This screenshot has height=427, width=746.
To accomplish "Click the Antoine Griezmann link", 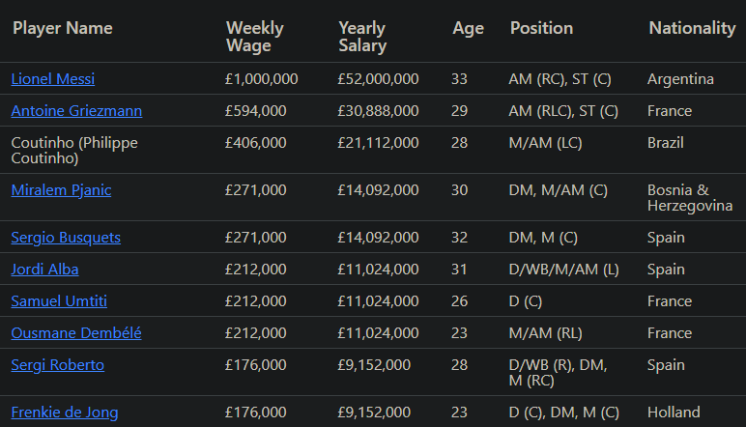I will coord(76,111).
